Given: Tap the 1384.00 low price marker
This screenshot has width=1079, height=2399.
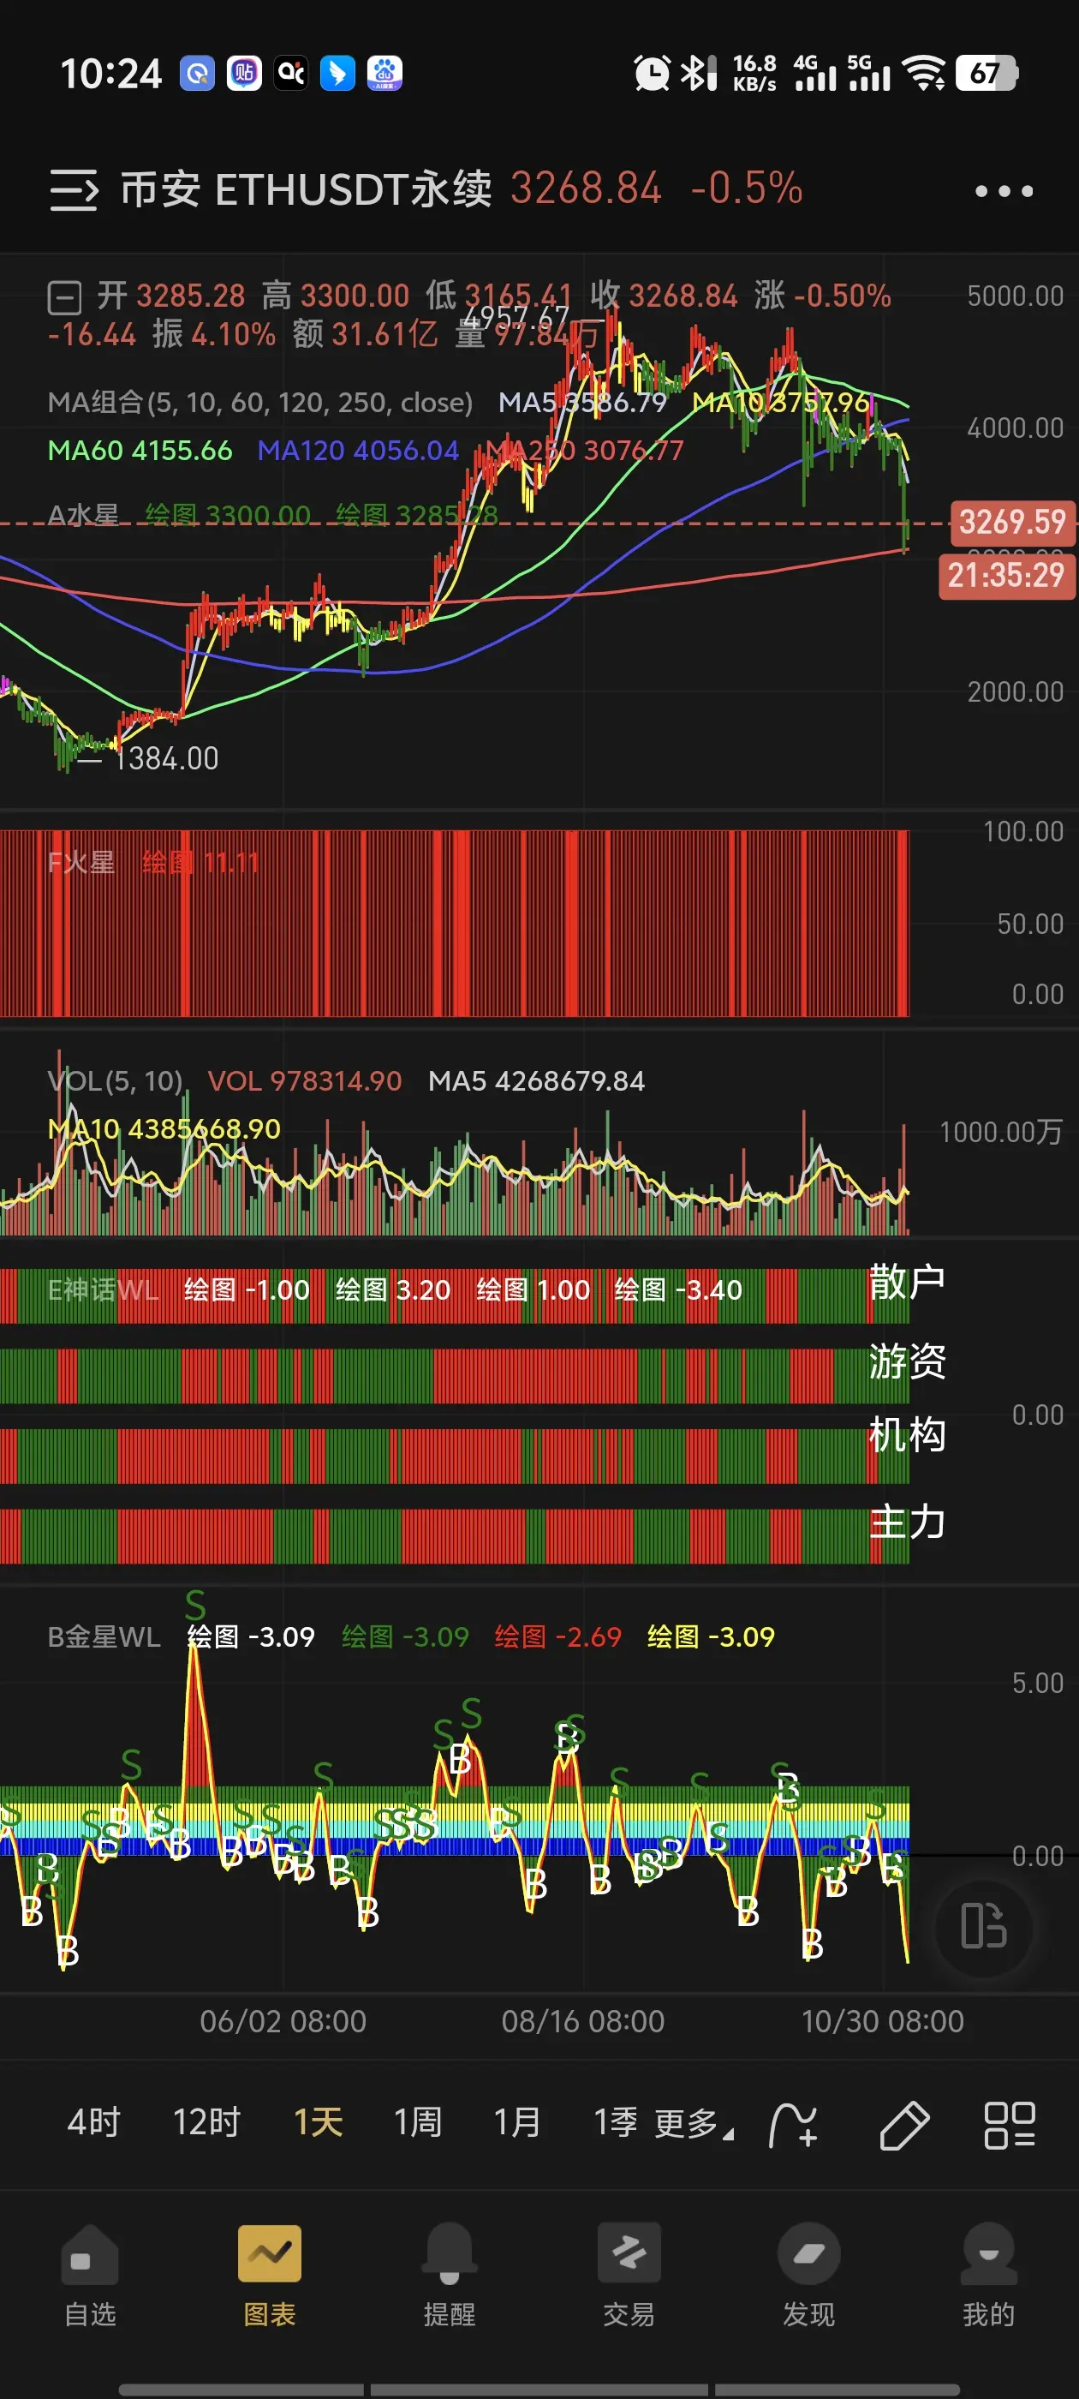Looking at the screenshot, I should pyautogui.click(x=166, y=759).
